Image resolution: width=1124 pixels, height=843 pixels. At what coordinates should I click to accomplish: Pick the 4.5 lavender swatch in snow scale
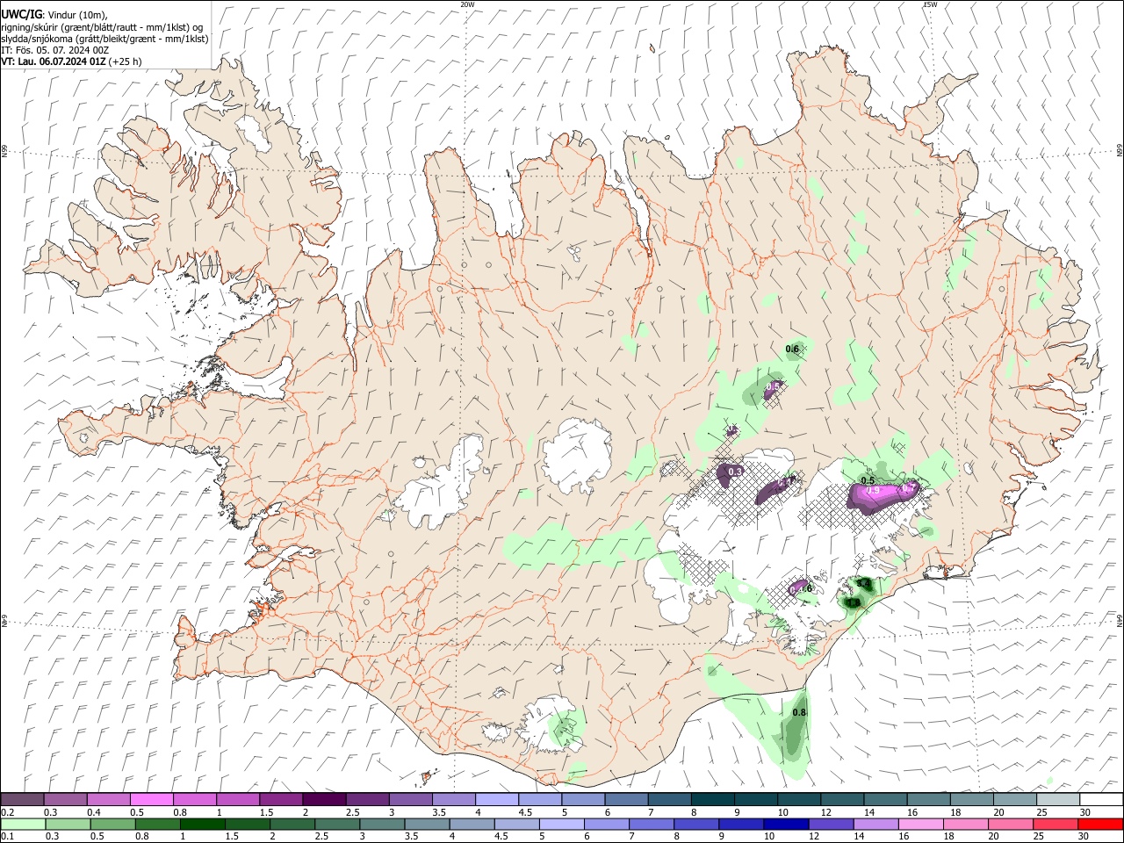click(538, 799)
